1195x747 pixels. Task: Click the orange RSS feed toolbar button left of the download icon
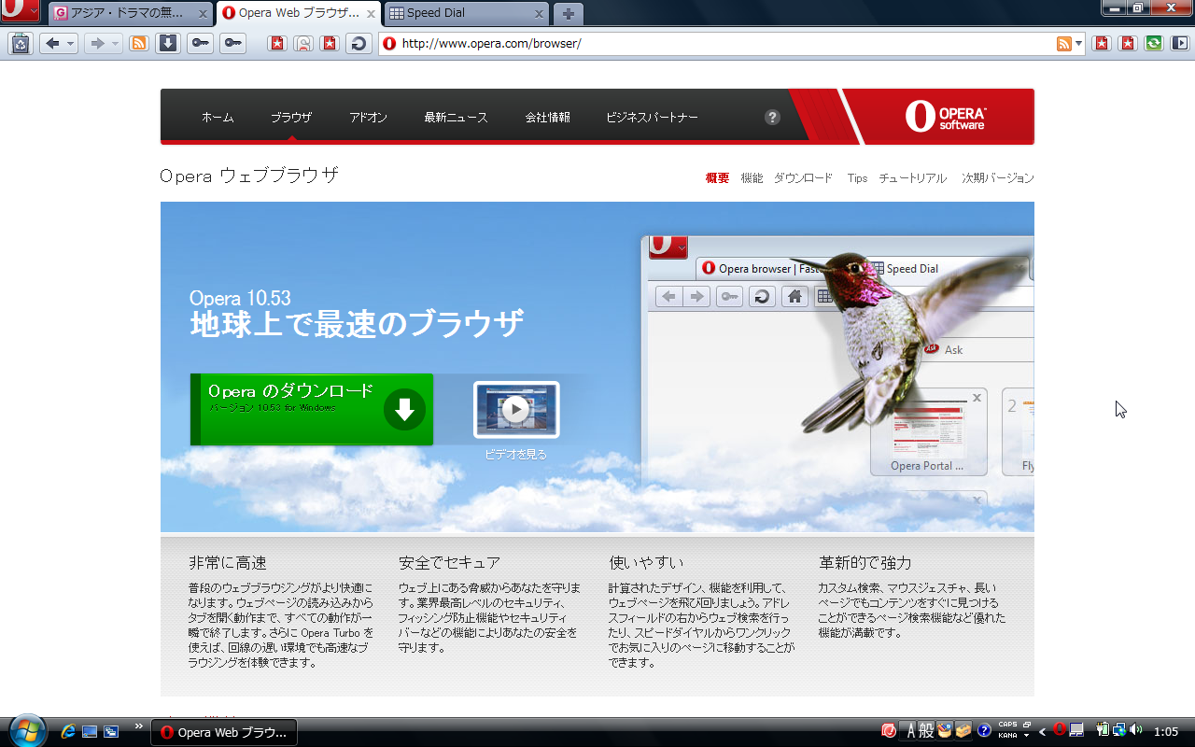click(139, 43)
